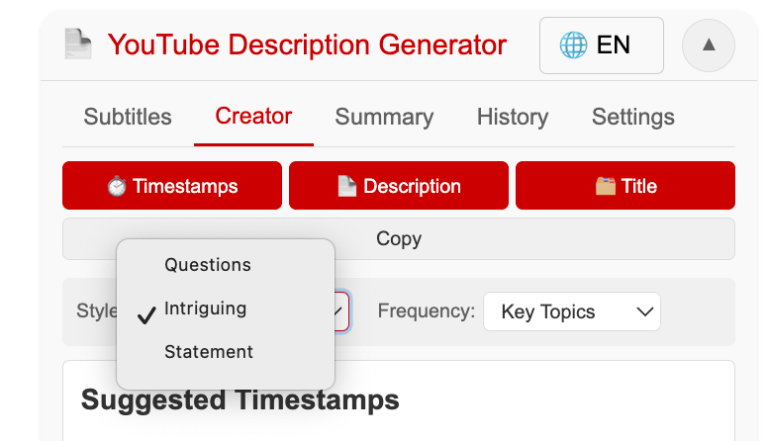Go to the History tab
Image resolution: width=768 pixels, height=441 pixels.
(x=513, y=117)
